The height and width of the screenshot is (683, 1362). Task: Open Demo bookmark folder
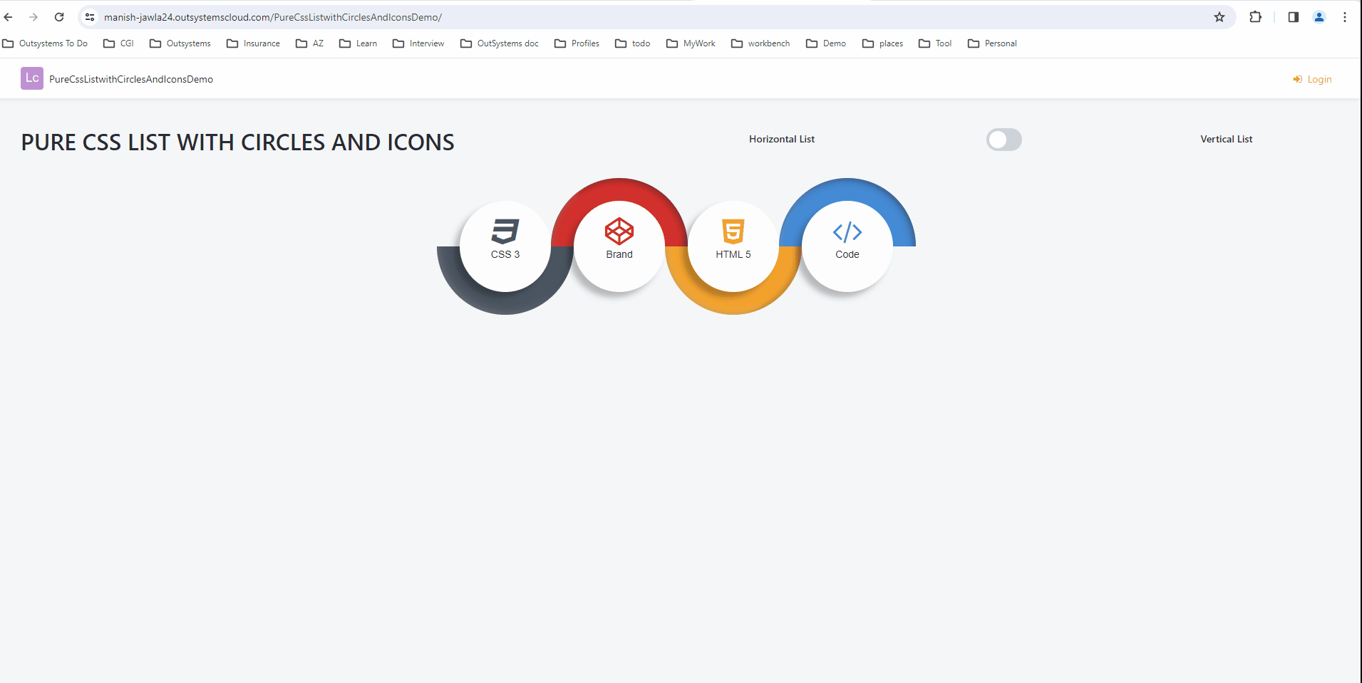coord(826,43)
